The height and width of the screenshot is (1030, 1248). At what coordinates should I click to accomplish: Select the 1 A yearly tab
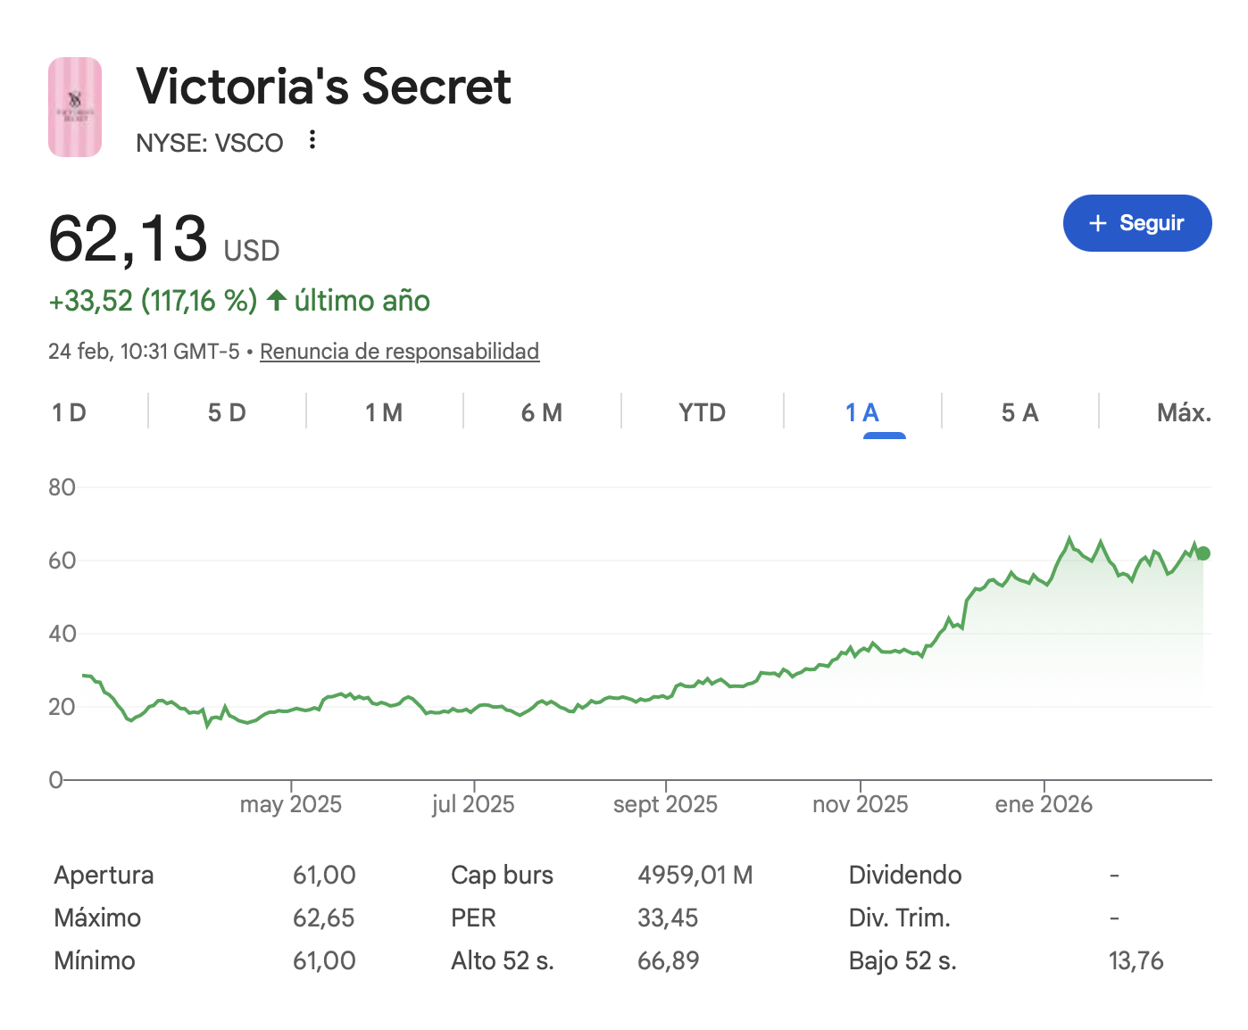coord(862,412)
